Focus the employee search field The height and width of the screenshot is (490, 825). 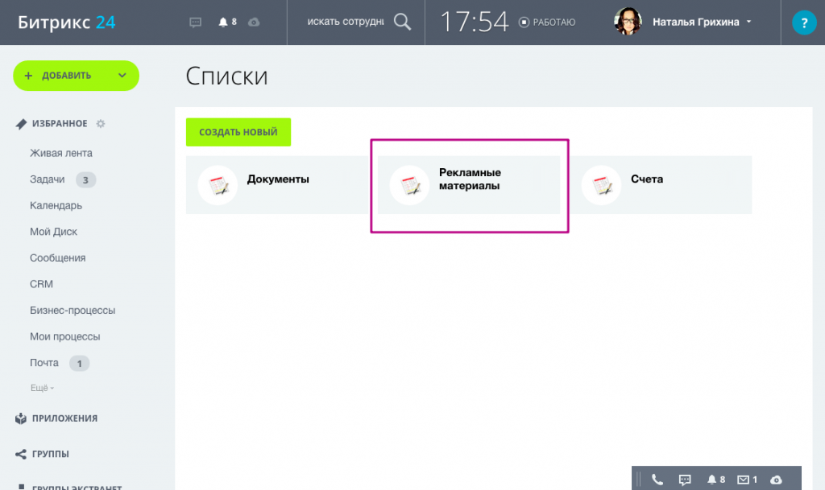pyautogui.click(x=346, y=22)
